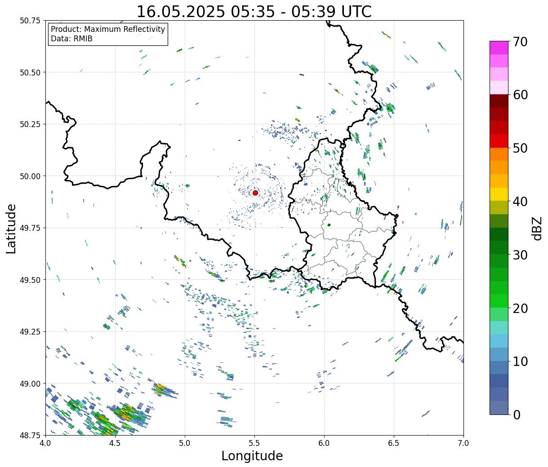
Task: Click the longitude tick label 4.5
Action: [x=115, y=443]
